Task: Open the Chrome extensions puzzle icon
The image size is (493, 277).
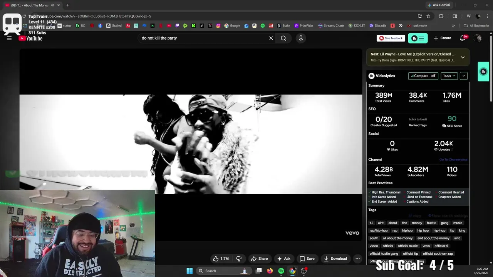Action: coord(441,16)
